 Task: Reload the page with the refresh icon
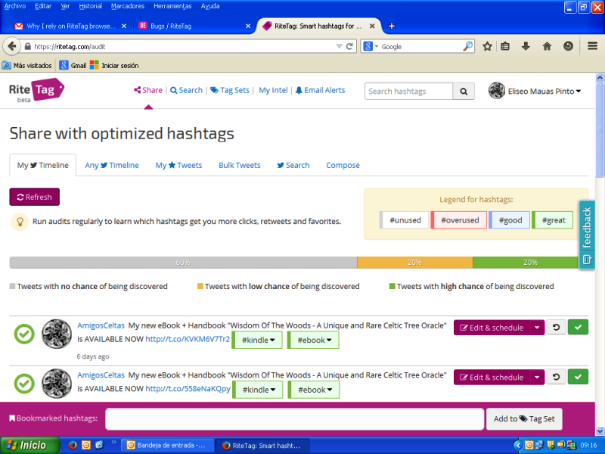(x=349, y=47)
